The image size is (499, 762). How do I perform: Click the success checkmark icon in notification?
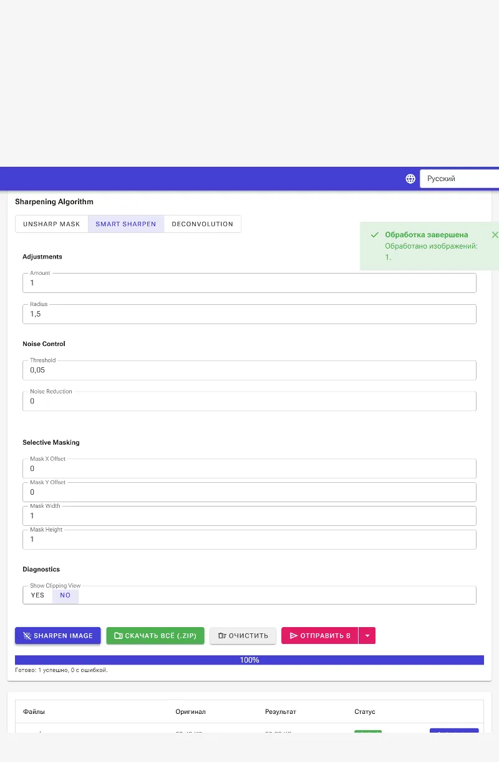(375, 235)
